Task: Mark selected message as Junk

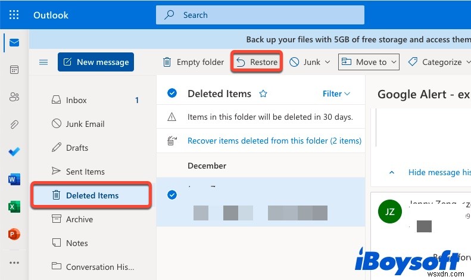Action: coord(305,62)
